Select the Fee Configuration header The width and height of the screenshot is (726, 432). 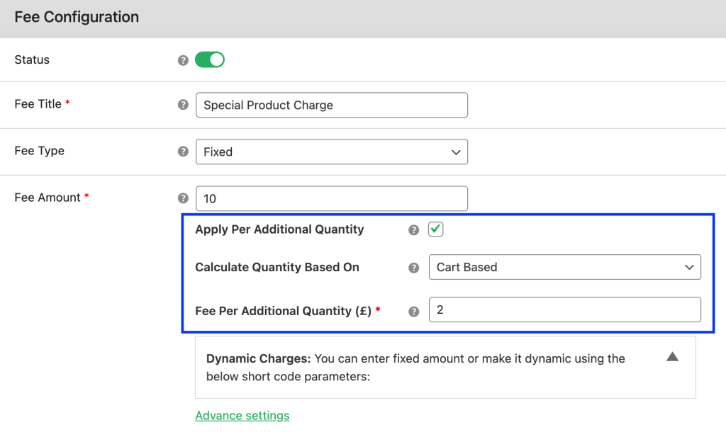pos(76,16)
